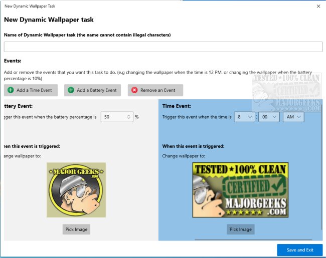
Task: Add a Battery Event
Action: point(92,90)
